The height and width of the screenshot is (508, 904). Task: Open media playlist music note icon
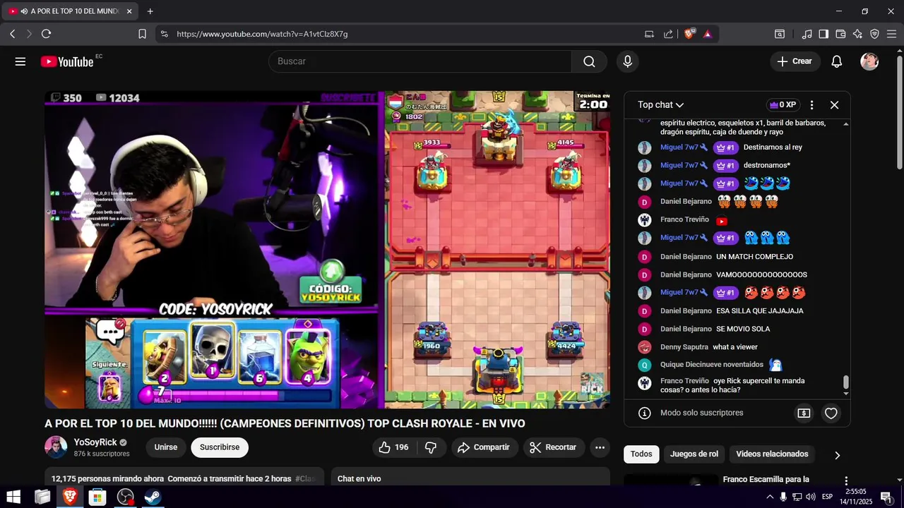pos(807,34)
